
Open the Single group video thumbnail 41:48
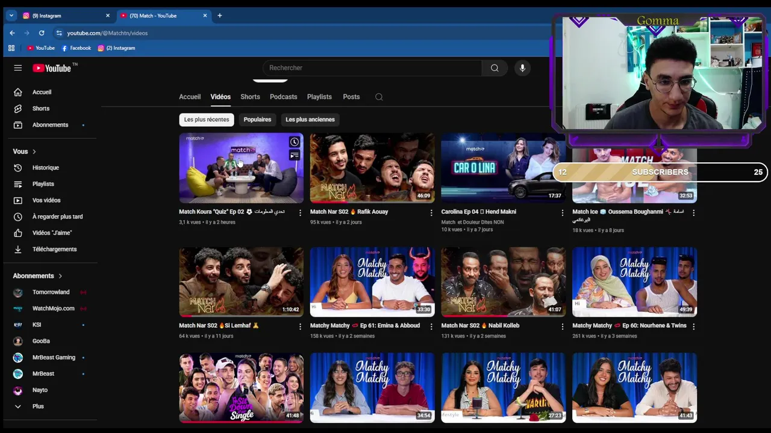point(241,388)
